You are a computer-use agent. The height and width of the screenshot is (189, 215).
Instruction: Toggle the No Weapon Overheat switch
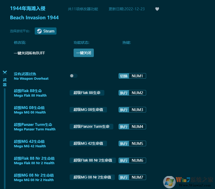[x=74, y=76]
